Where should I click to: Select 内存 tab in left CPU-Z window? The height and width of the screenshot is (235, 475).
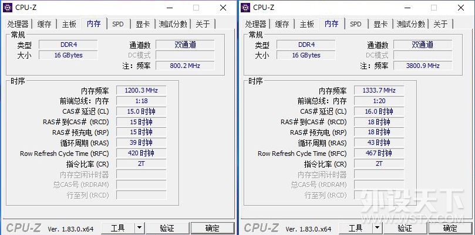pyautogui.click(x=94, y=23)
